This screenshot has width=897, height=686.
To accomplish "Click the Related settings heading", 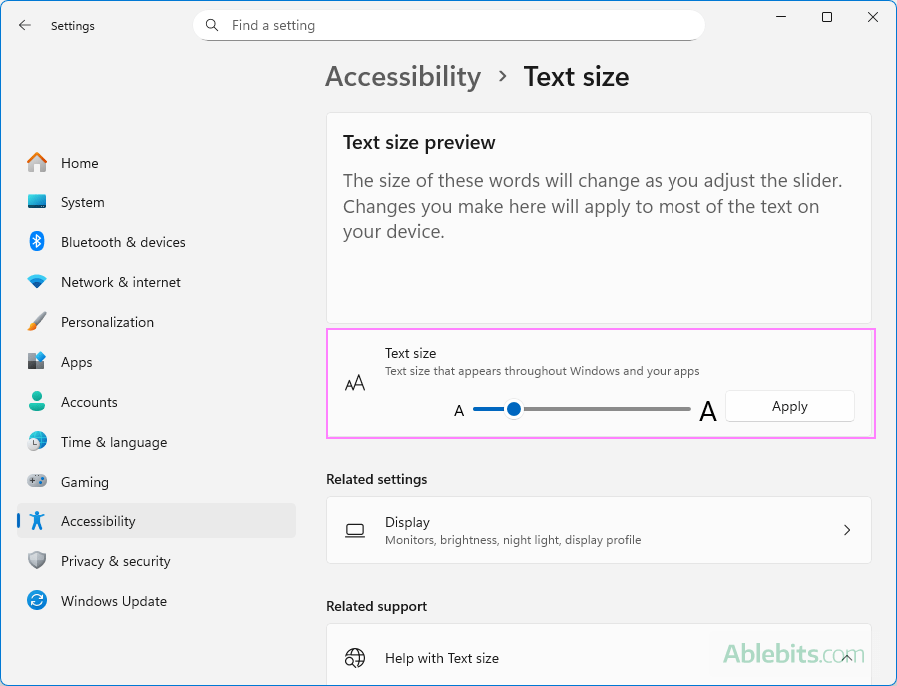I will click(376, 479).
